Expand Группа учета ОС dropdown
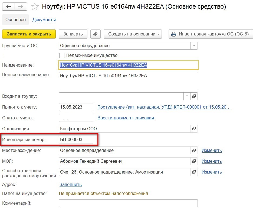Image resolution: width=256 pixels, height=209 pixels. click(194, 45)
